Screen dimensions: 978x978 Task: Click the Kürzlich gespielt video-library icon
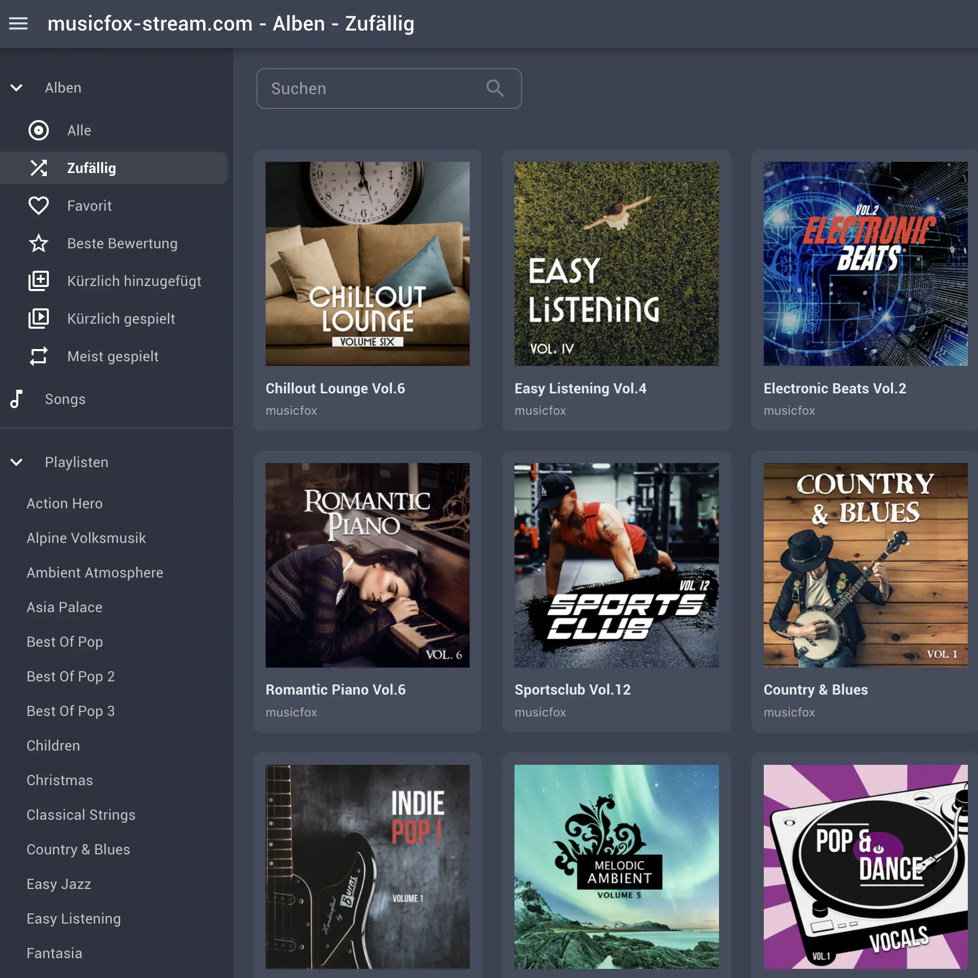click(39, 319)
